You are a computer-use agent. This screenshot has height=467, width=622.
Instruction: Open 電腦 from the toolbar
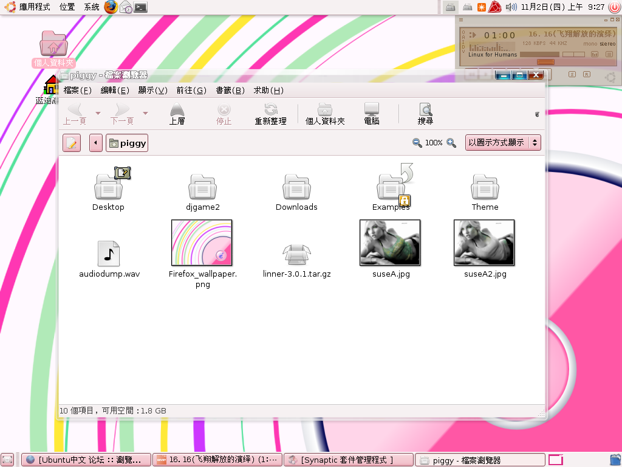click(x=372, y=114)
